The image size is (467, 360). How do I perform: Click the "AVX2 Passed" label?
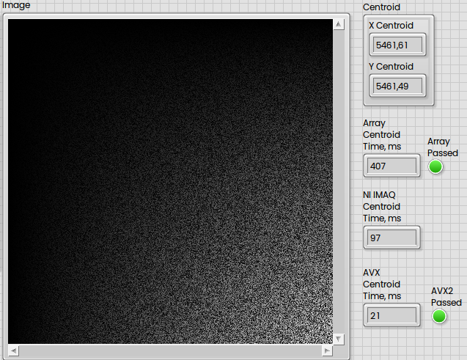(x=446, y=296)
